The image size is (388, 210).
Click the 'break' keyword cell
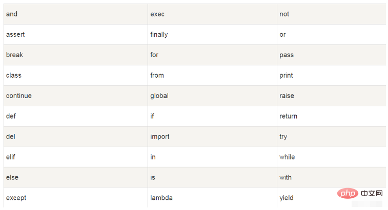76,55
